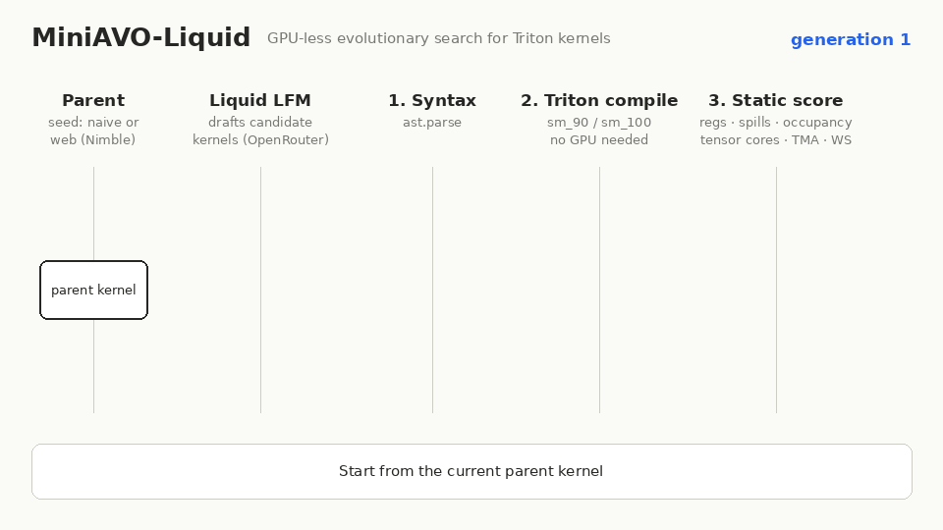
Task: Select the 1. Syntax stage heading
Action: tap(432, 100)
